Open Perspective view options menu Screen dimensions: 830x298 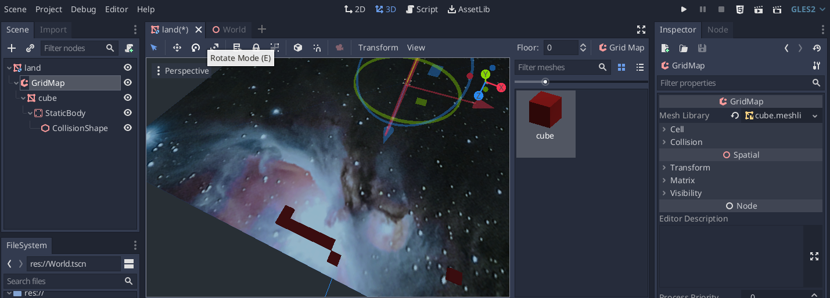[x=181, y=71]
